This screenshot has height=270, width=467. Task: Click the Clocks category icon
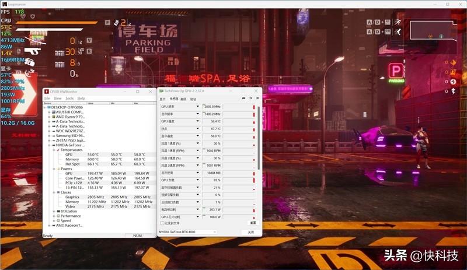pos(58,192)
